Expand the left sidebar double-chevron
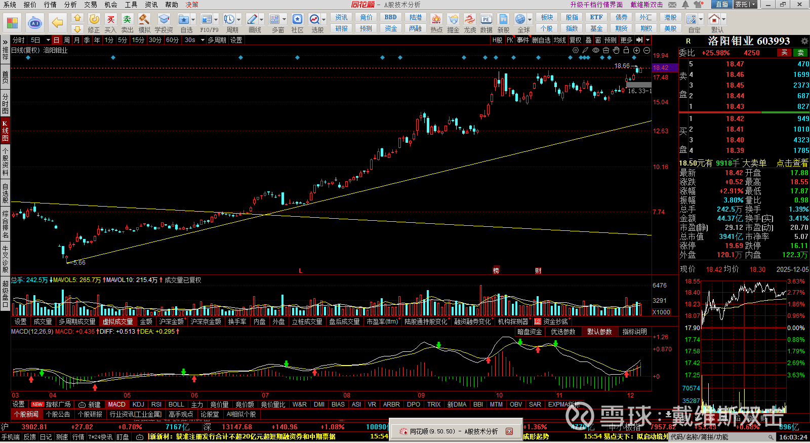Viewport: 810px width, 443px height. [x=5, y=42]
